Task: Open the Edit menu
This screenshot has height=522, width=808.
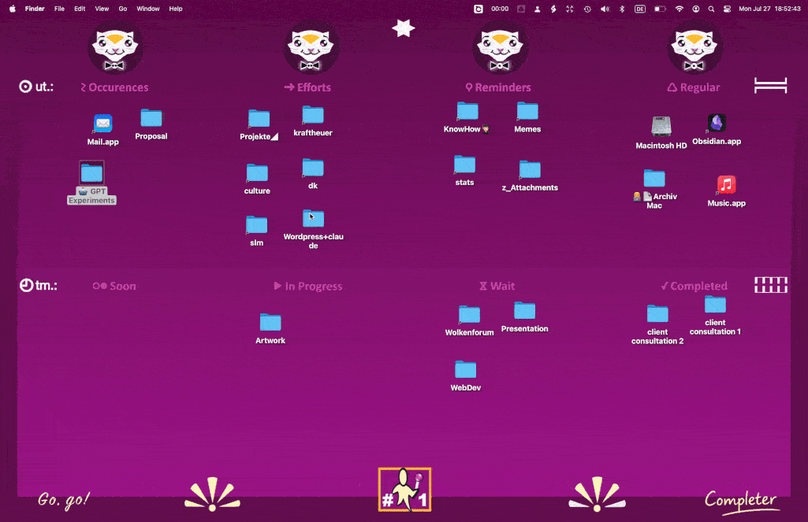Action: click(80, 9)
